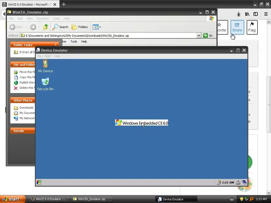Open browser Library icon
This screenshot has width=271, height=203.
point(247,14)
